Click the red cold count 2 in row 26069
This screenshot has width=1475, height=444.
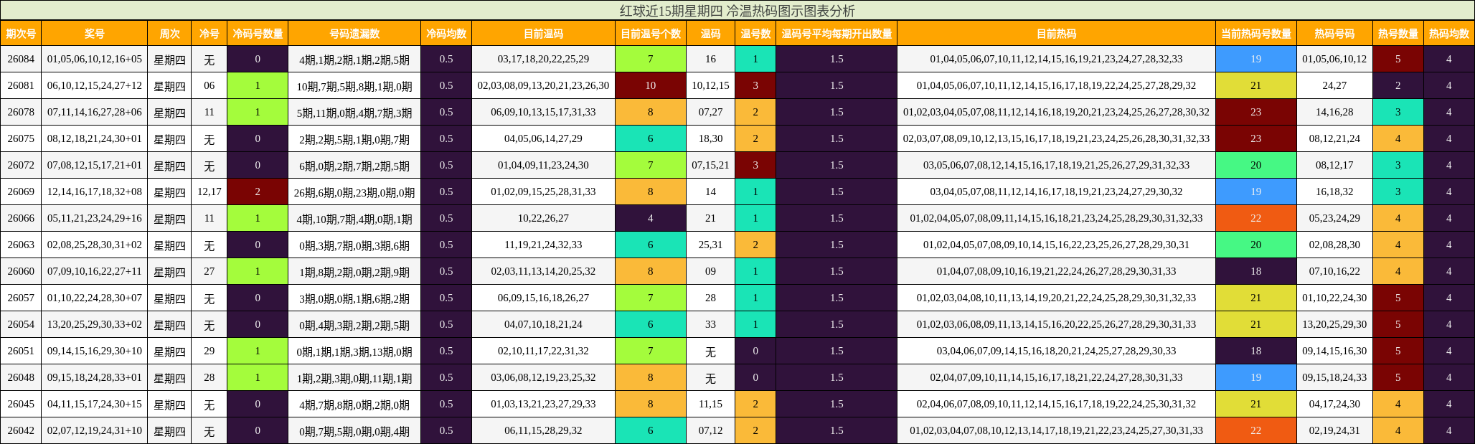(x=258, y=192)
